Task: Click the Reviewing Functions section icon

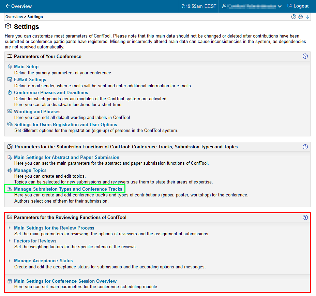Action: click(10, 217)
